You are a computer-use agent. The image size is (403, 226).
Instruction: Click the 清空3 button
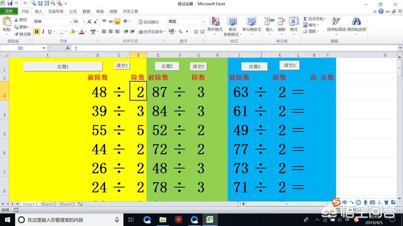tap(289, 65)
